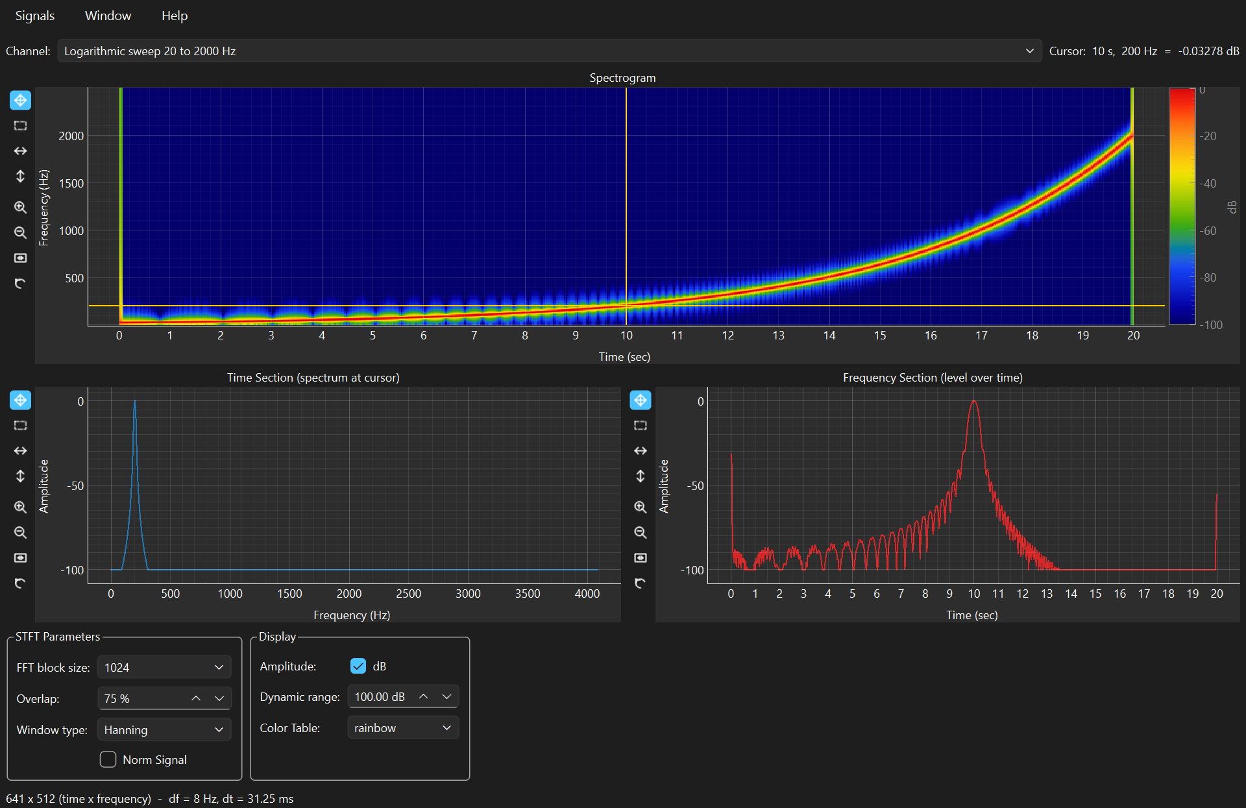Increase the Overlap percentage

click(196, 698)
